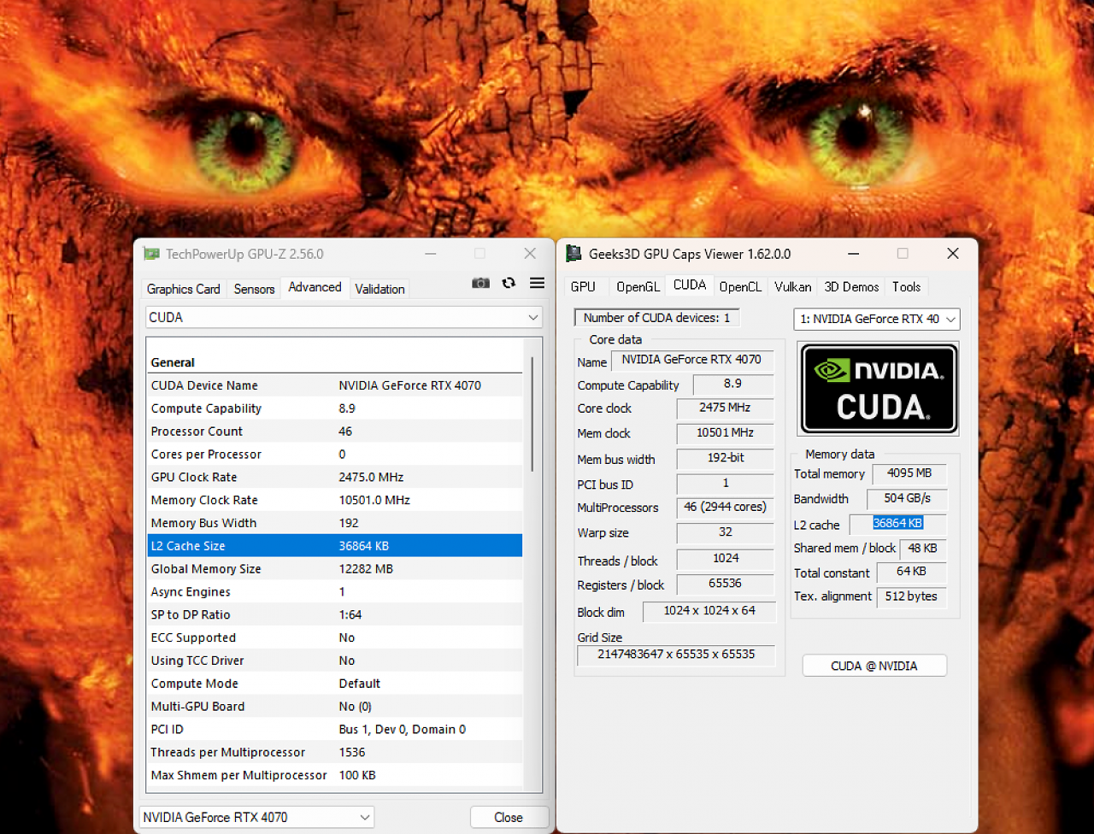Select the Max Shmem per Multiprocessor row
Image resolution: width=1094 pixels, height=834 pixels.
335,775
